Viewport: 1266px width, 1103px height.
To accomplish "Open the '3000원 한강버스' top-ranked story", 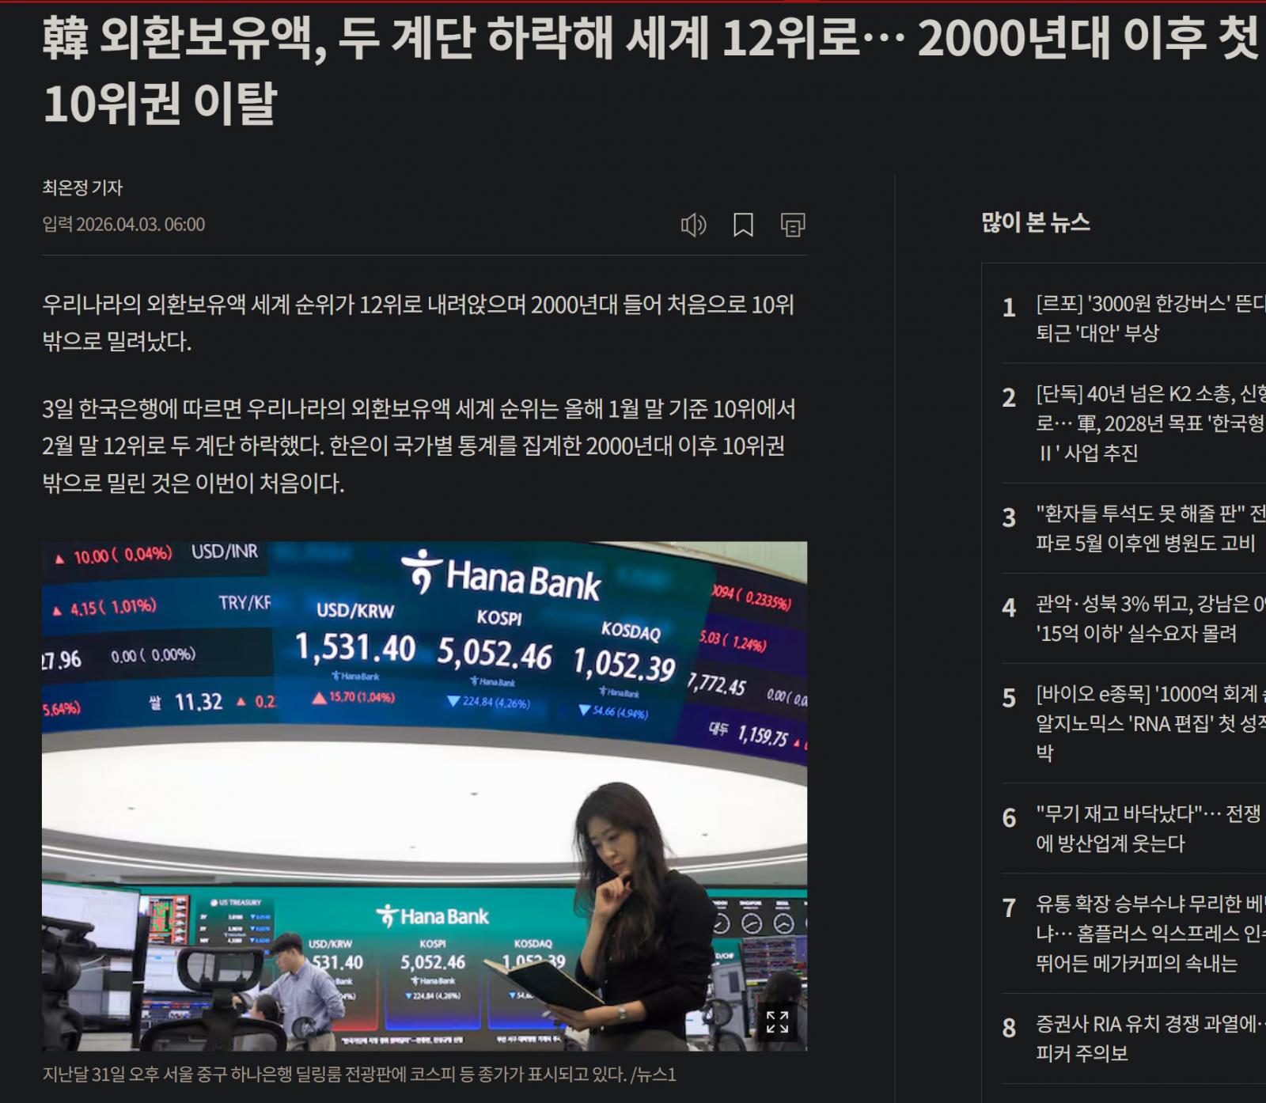I will coord(1147,318).
